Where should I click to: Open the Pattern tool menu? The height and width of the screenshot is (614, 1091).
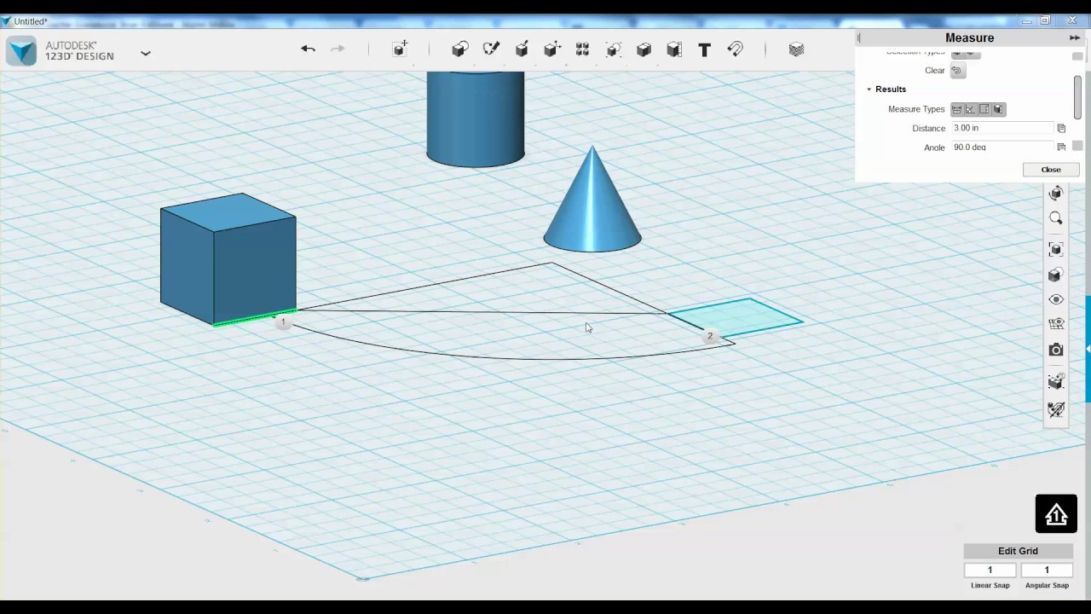click(583, 49)
